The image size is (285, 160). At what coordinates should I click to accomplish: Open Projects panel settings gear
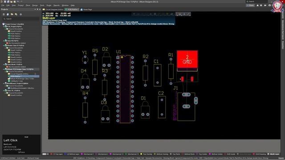tap(21, 14)
